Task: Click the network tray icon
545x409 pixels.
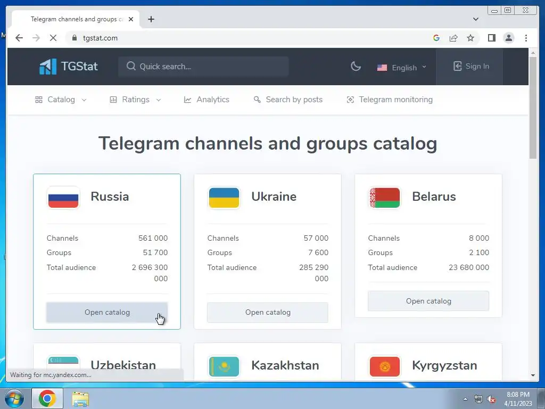Action: pos(478,399)
